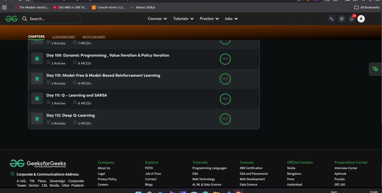Viewport: 382px width, 193px height.
Task: Expand the Courses dropdown
Action: click(158, 19)
